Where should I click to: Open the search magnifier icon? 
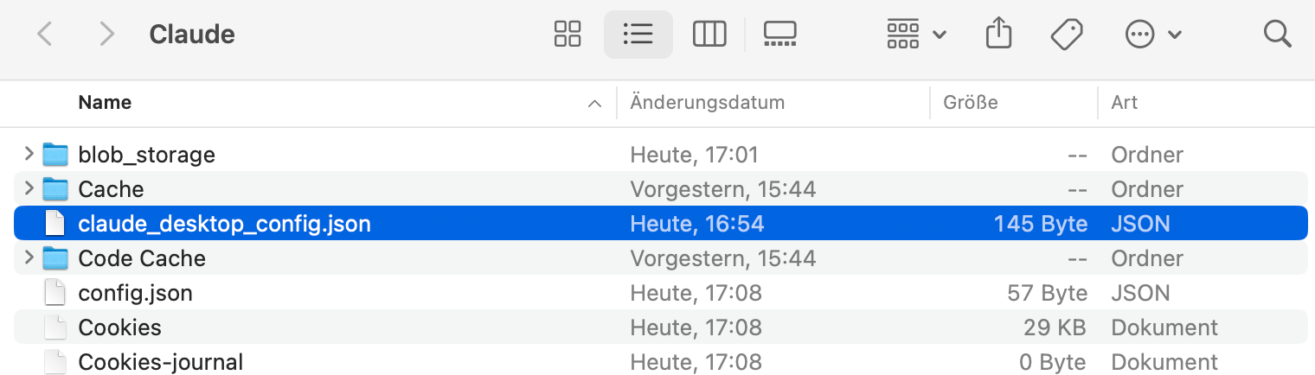1277,35
